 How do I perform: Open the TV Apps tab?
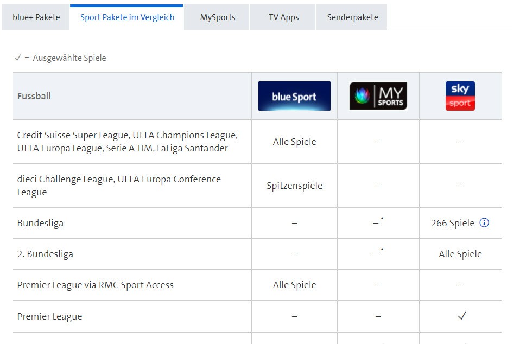pos(283,17)
